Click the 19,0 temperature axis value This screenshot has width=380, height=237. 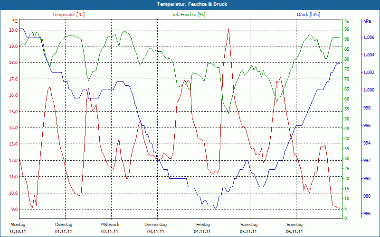[14, 46]
